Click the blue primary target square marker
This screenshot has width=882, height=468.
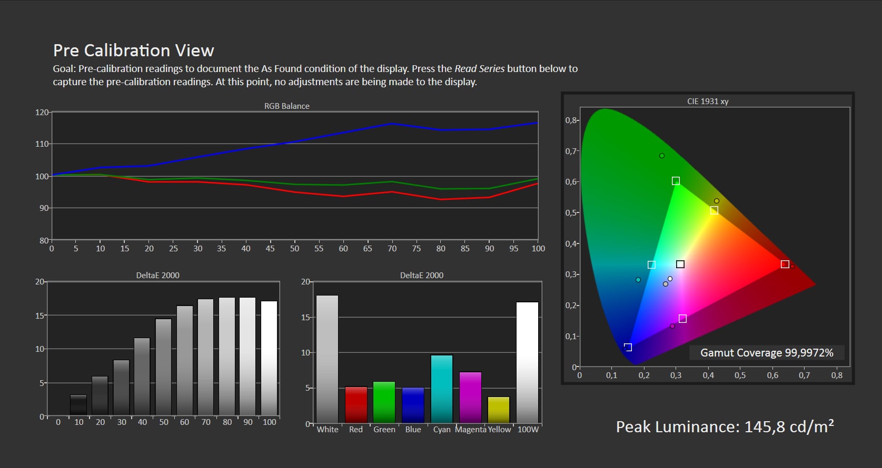(x=628, y=347)
